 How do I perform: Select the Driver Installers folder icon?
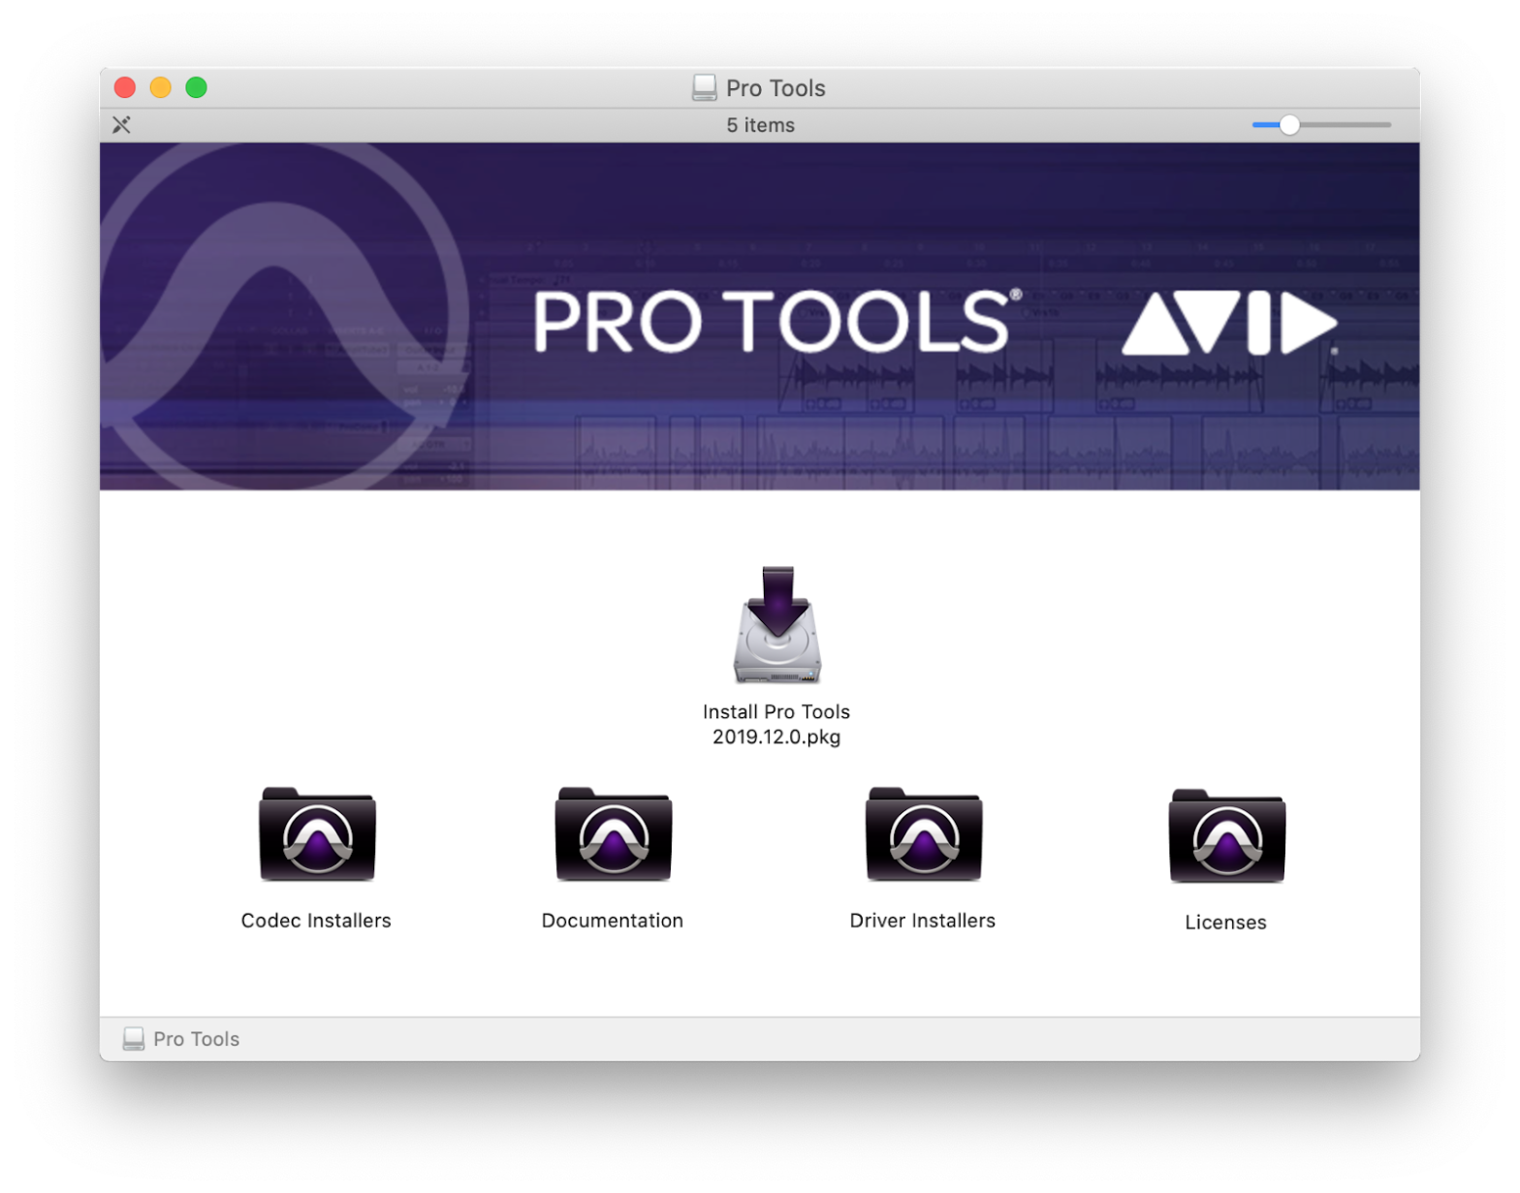(x=923, y=833)
